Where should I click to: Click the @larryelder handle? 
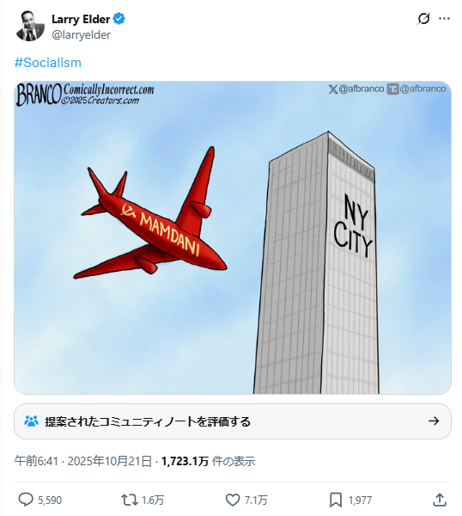(82, 34)
